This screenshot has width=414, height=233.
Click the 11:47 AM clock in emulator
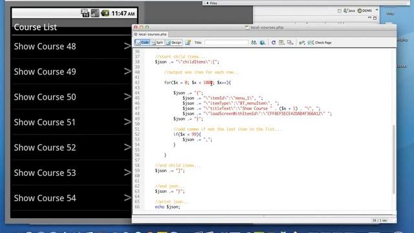coord(123,13)
